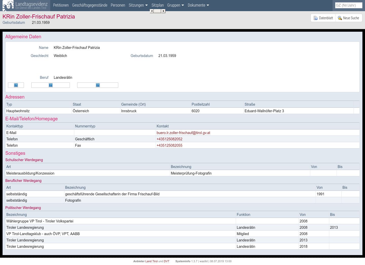Click the Landtagsevidenz title text

[31, 4]
